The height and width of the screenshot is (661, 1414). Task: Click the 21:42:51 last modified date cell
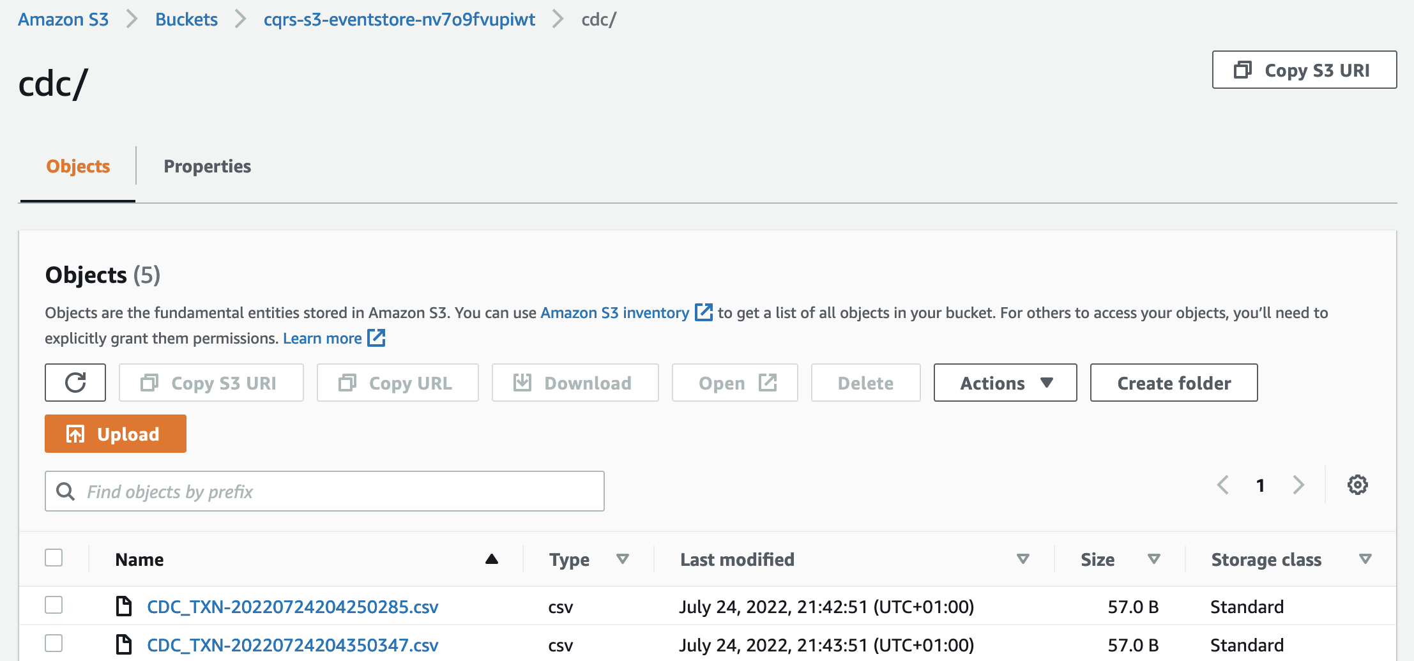pyautogui.click(x=826, y=607)
